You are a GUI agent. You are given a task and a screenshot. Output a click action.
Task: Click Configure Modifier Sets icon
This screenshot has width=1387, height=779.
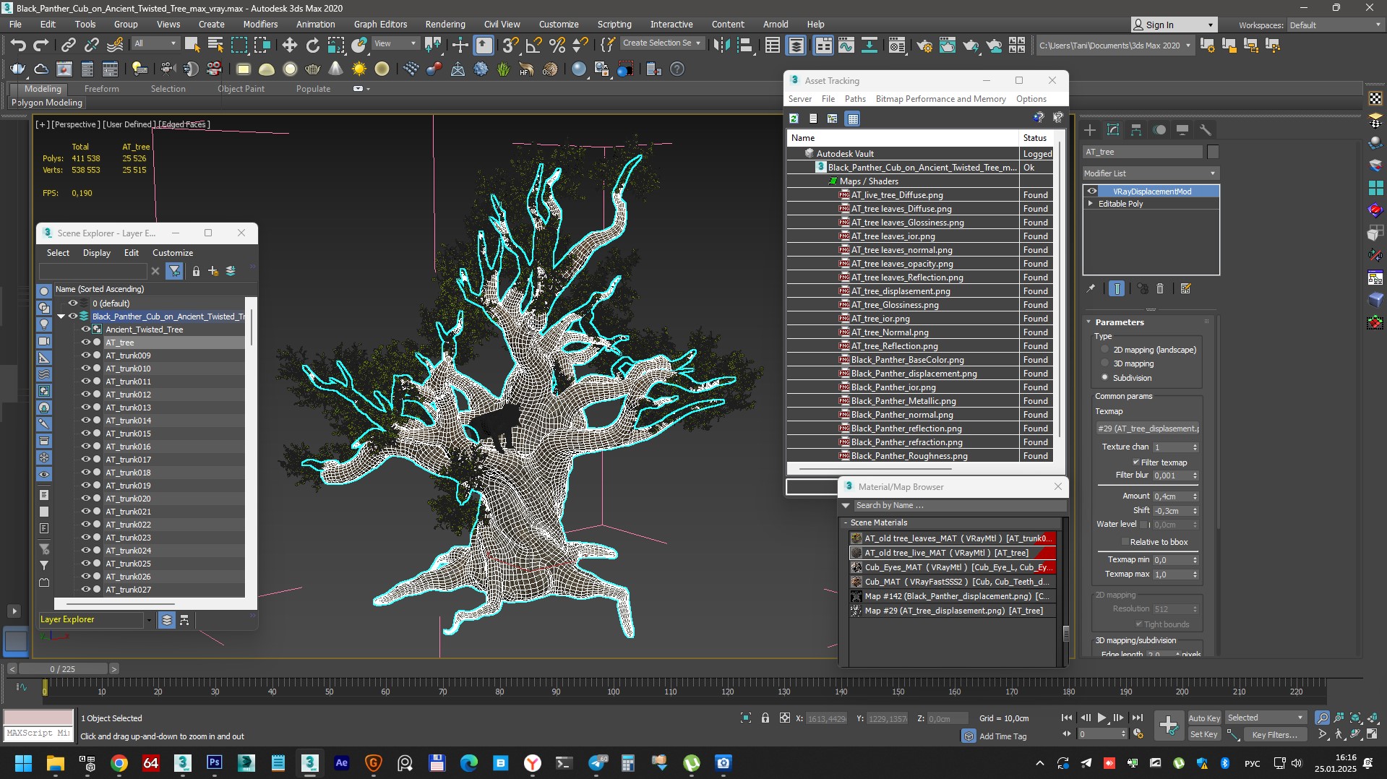pyautogui.click(x=1185, y=288)
